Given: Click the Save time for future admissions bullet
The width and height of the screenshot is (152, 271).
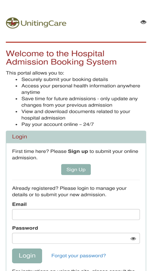Looking at the screenshot, I should pos(79,102).
